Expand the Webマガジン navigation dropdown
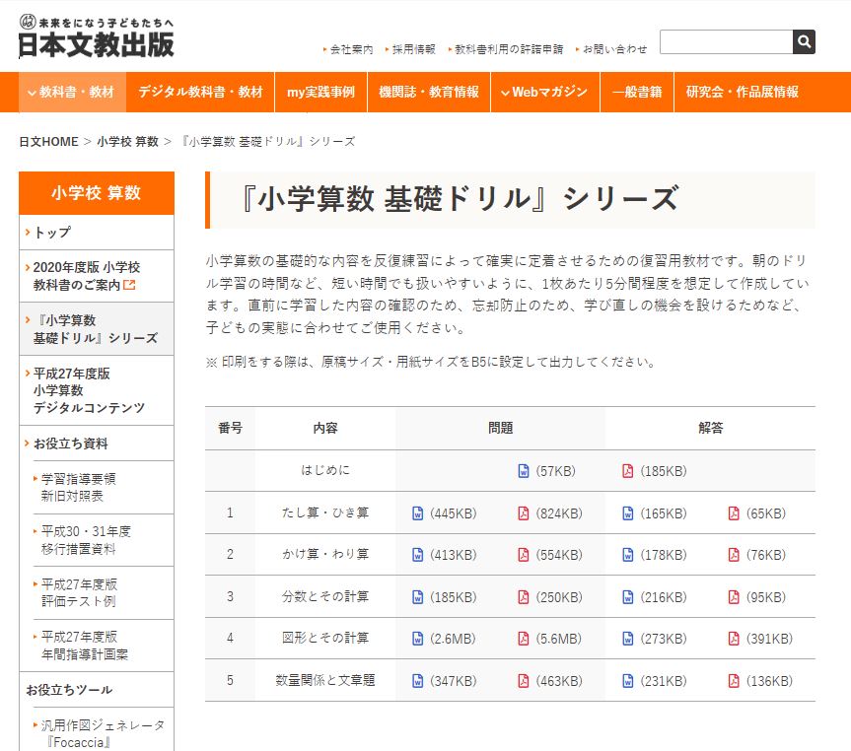The width and height of the screenshot is (851, 751). click(x=544, y=92)
